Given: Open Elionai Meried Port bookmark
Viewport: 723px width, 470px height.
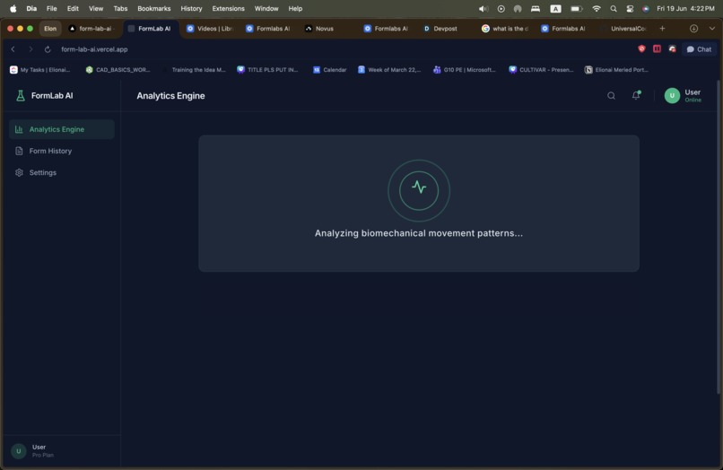Looking at the screenshot, I should [616, 70].
